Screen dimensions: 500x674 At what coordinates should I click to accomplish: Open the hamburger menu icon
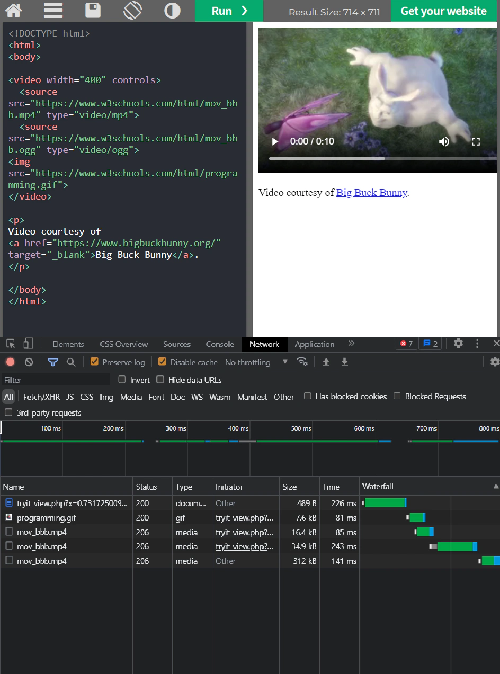(53, 11)
